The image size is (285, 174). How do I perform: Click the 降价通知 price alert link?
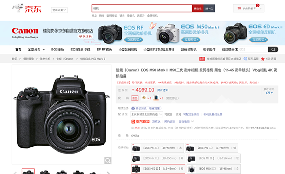point(162,90)
